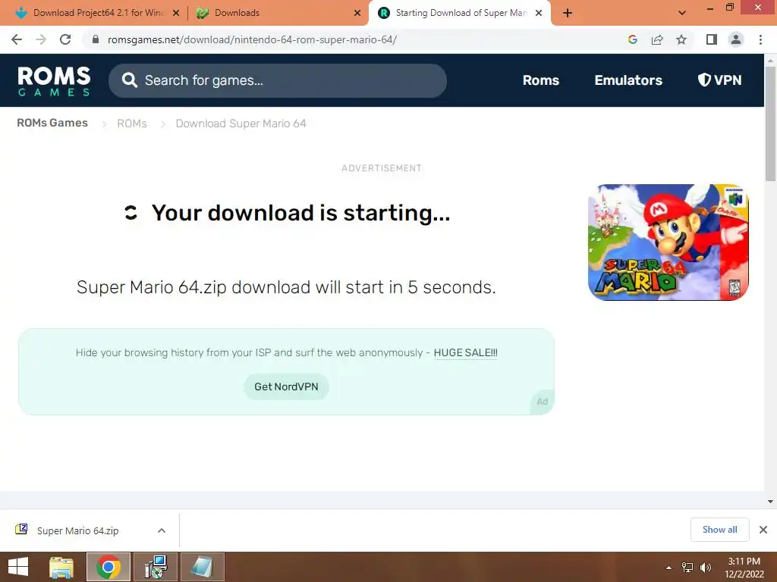777x582 pixels.
Task: View site information via padlock icon
Action: pos(96,39)
